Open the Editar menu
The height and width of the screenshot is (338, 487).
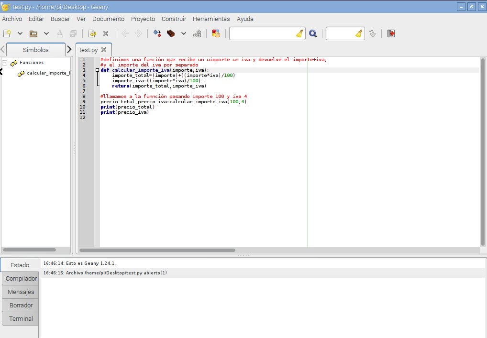point(36,19)
